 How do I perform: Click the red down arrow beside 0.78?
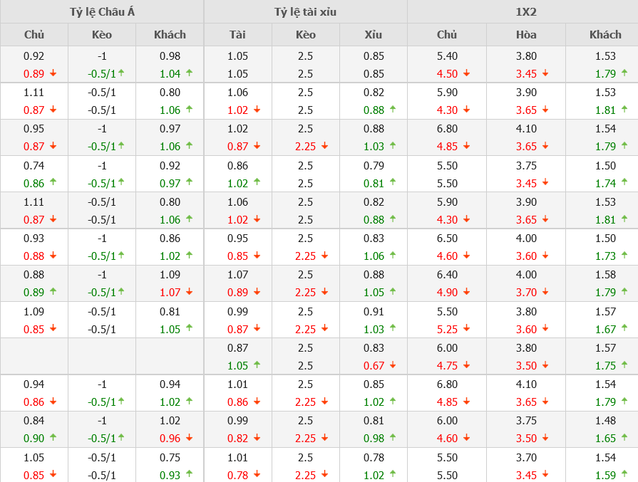[257, 474]
